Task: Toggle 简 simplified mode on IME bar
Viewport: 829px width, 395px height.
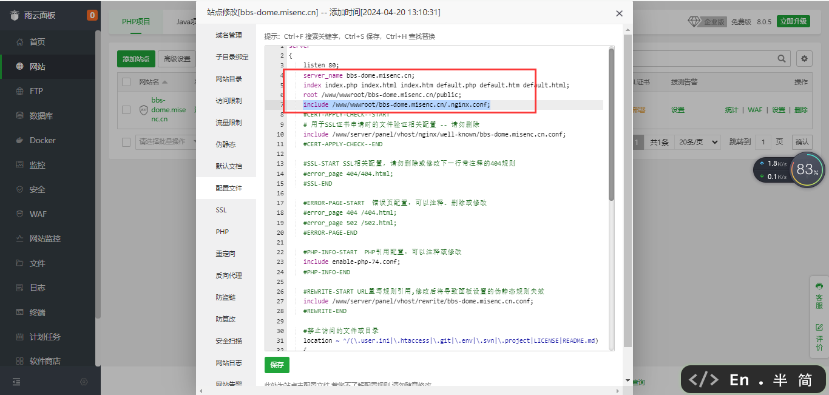Action: [805, 380]
